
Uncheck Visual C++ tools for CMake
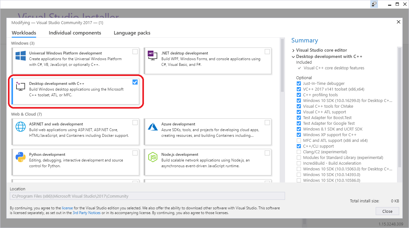point(299,106)
